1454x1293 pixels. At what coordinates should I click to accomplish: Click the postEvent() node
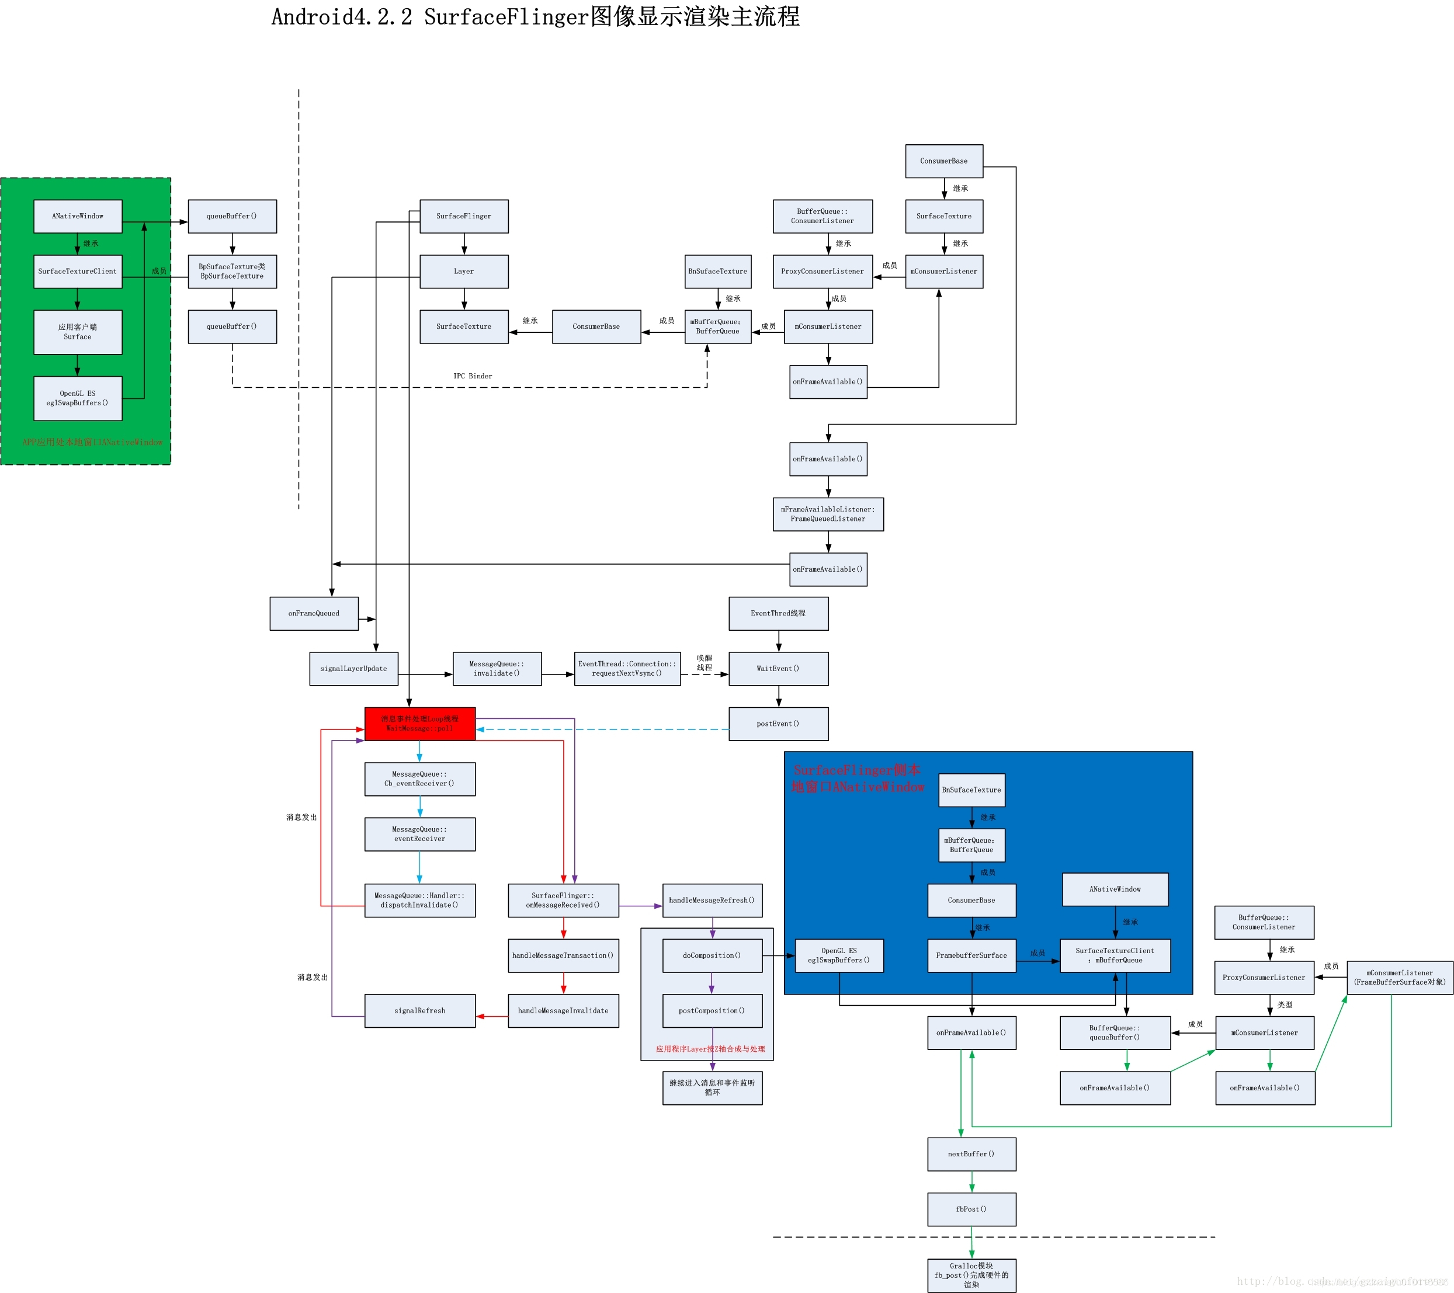[778, 724]
